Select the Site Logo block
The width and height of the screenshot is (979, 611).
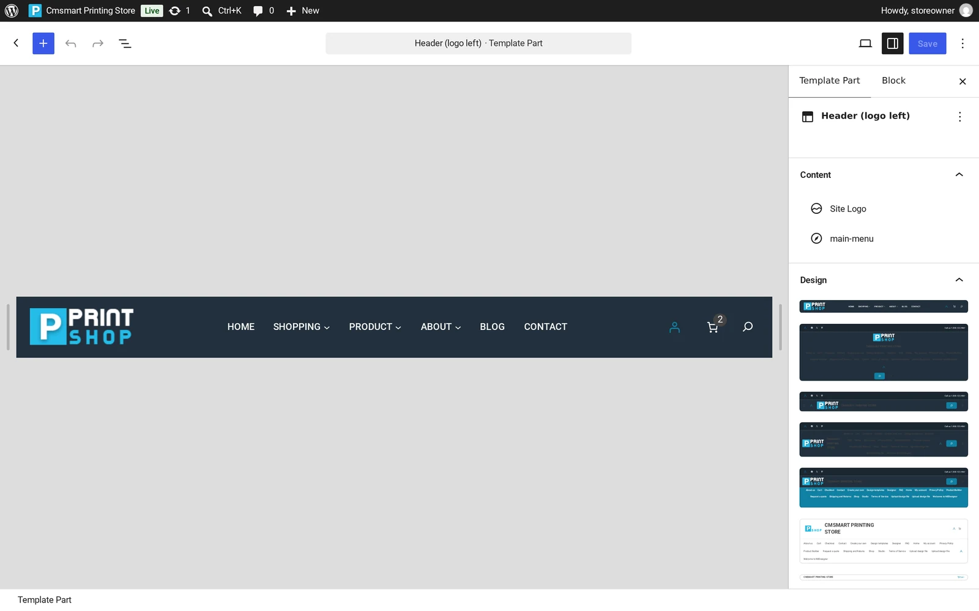tap(884, 209)
